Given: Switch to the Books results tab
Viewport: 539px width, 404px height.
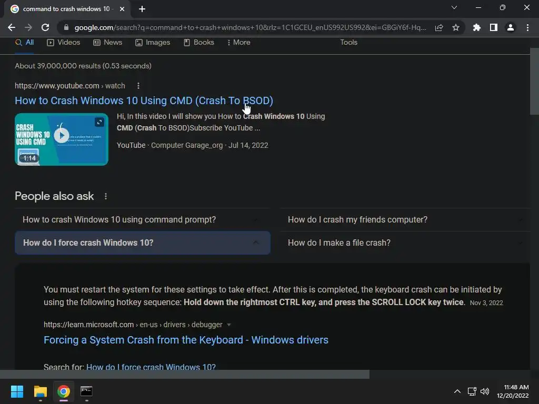Looking at the screenshot, I should click(198, 42).
